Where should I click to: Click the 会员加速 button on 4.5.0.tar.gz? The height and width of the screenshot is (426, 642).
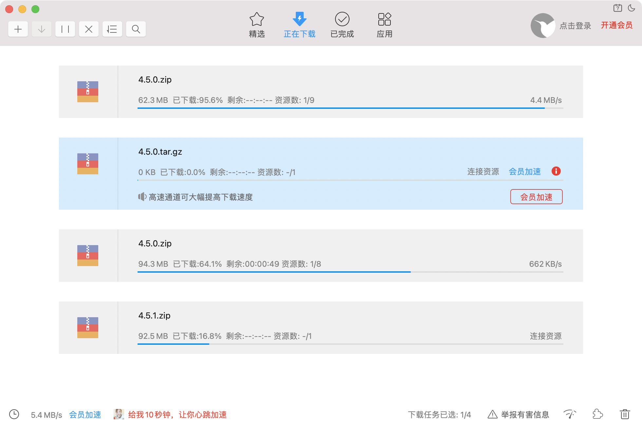tap(536, 197)
